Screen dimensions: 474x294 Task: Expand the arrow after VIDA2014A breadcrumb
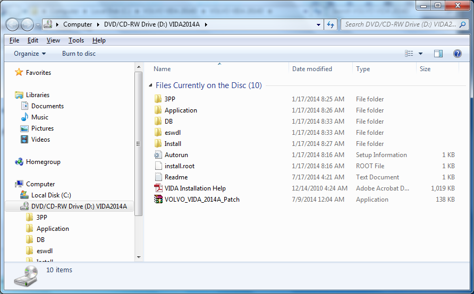coord(206,24)
